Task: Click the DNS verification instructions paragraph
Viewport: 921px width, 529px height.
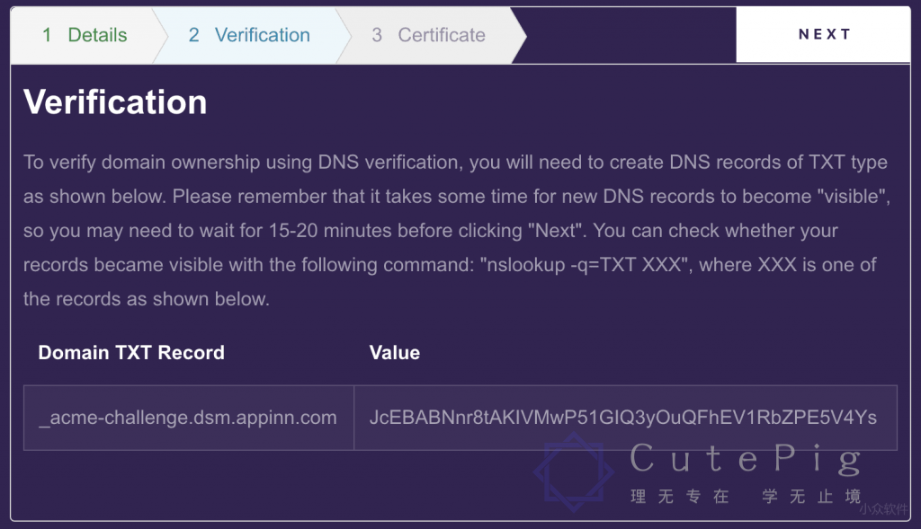Action: tap(455, 231)
